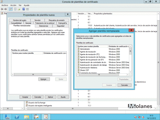Switch to the Nombre del sujeto tab
160x120 pixels.
20,20
